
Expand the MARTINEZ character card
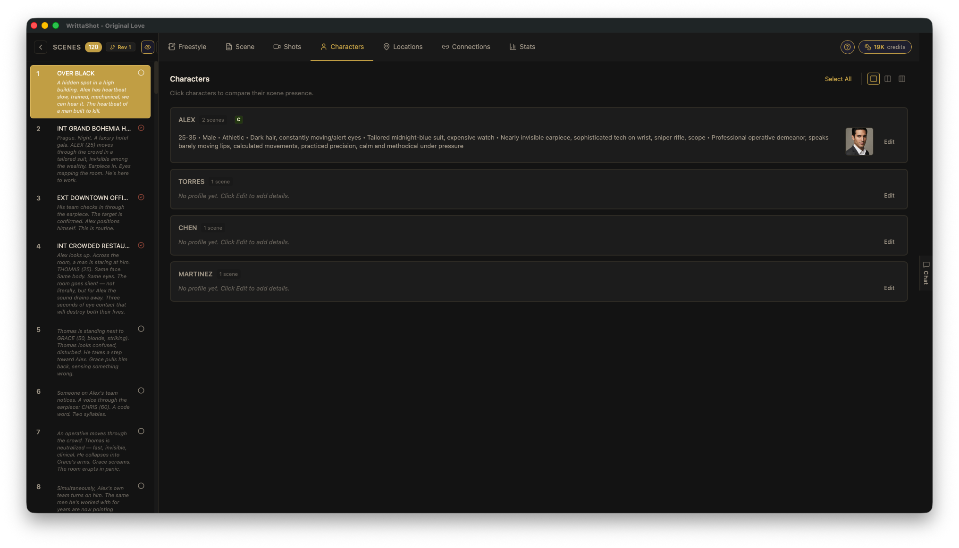(195, 274)
